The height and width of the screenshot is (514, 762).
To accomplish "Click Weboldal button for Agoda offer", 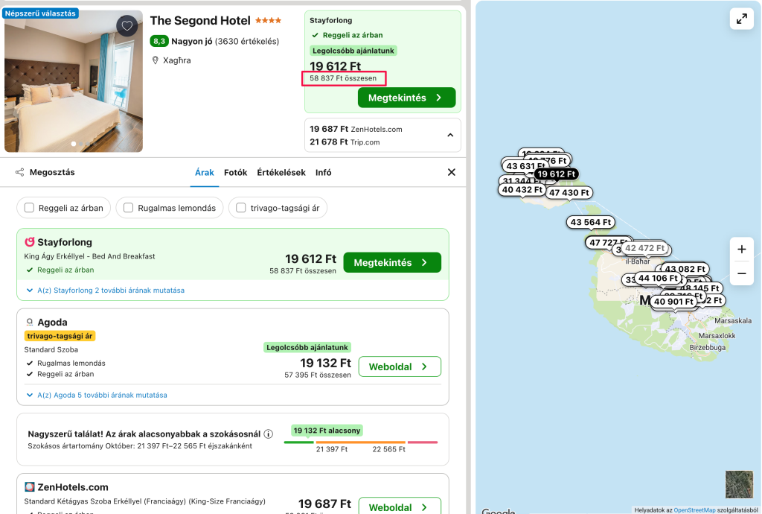I will click(x=400, y=367).
